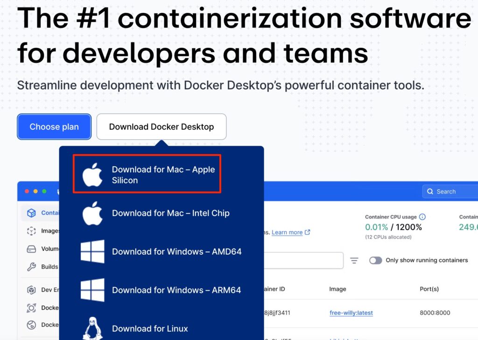478x340 pixels.
Task: Toggle Only show running containers switch
Action: click(375, 260)
